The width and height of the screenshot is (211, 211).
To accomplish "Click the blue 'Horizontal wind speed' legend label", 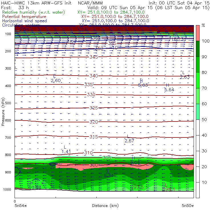I will coord(25,21).
